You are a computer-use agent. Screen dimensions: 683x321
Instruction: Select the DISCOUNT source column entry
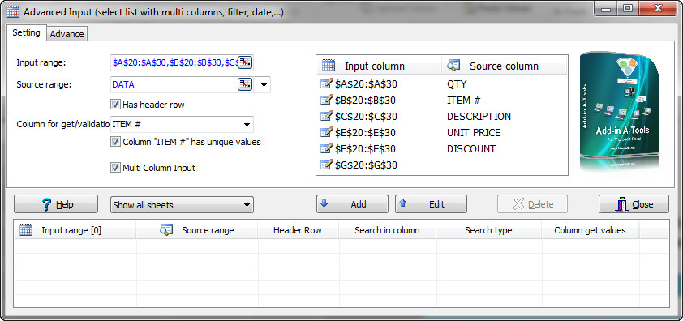pyautogui.click(x=470, y=148)
